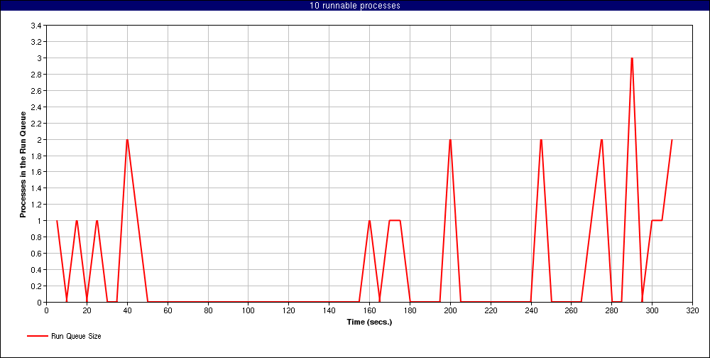Viewport: 710px width, 358px height.
Task: Click the peak of 1 at 25 seconds
Action: [x=97, y=221]
